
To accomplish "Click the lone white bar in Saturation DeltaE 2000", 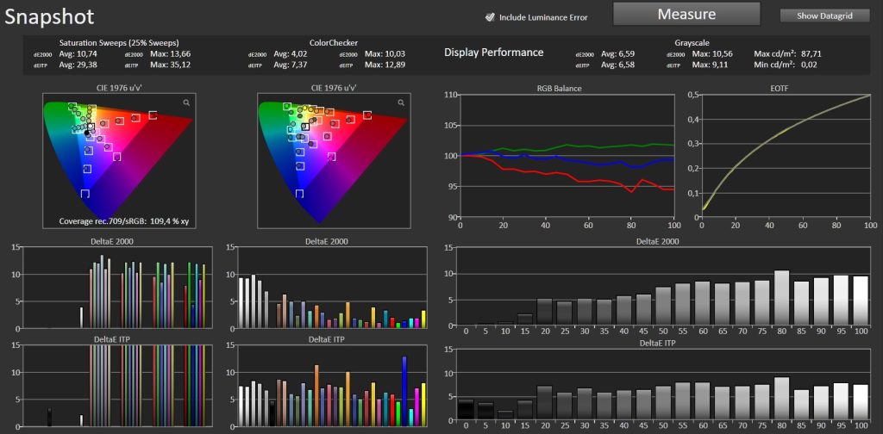I will pos(81,318).
